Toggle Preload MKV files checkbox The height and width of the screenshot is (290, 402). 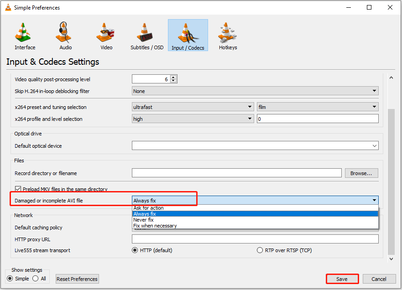(18, 189)
